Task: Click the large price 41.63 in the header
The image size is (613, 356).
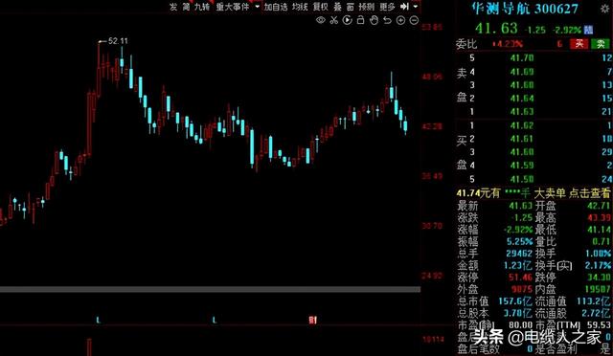Action: click(496, 29)
